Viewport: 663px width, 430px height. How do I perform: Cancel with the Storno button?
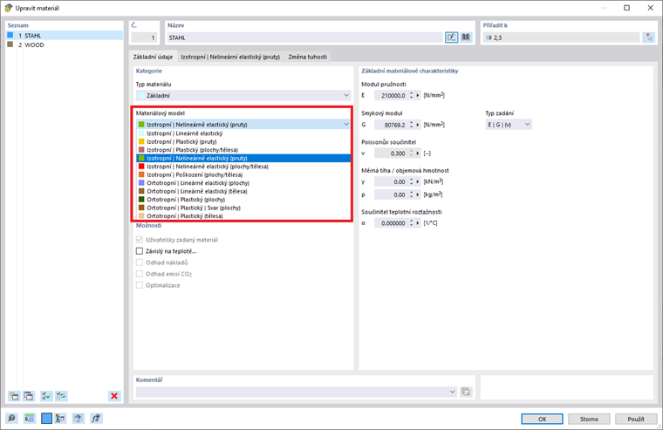click(x=589, y=419)
